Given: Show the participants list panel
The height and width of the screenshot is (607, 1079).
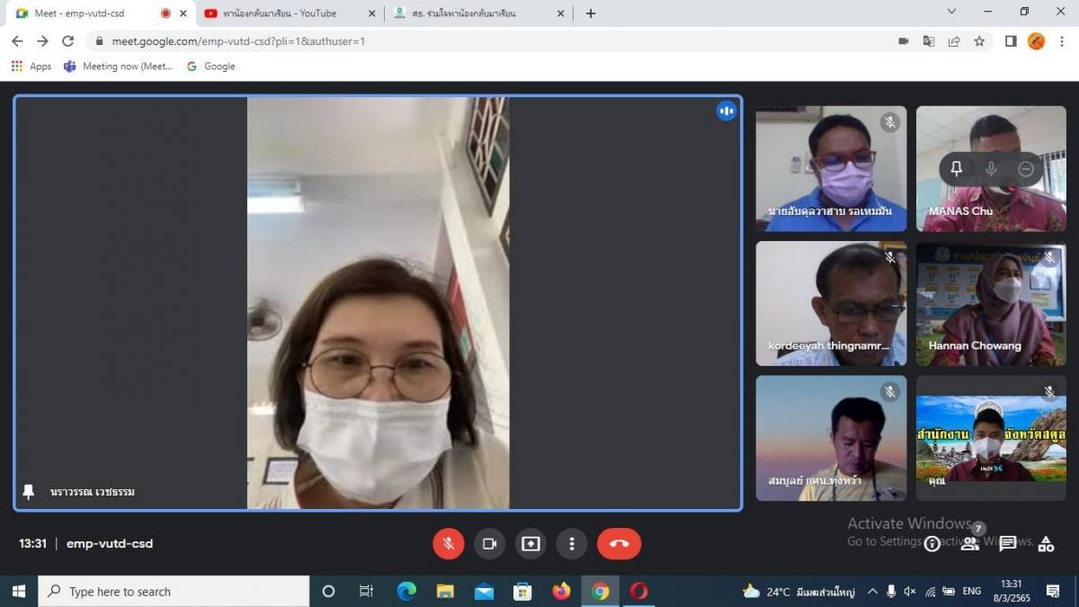Looking at the screenshot, I should (969, 543).
